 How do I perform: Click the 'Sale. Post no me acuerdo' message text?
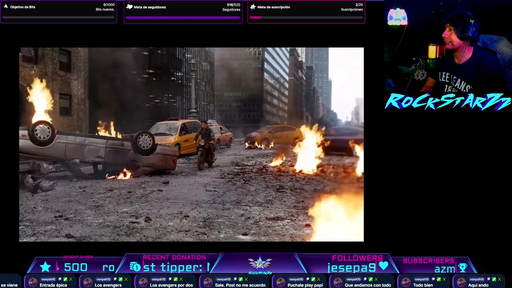click(x=240, y=285)
